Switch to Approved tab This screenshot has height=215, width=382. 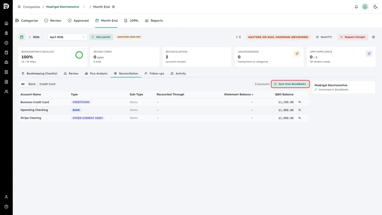click(x=78, y=21)
